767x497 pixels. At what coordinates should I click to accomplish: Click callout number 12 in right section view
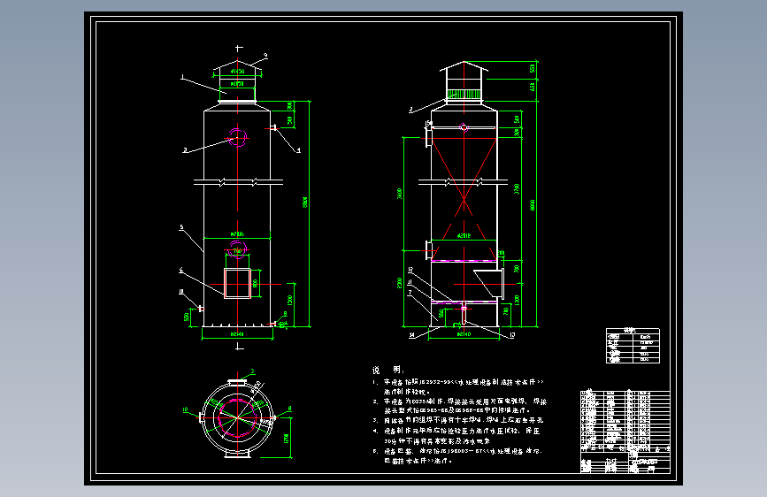click(x=410, y=270)
